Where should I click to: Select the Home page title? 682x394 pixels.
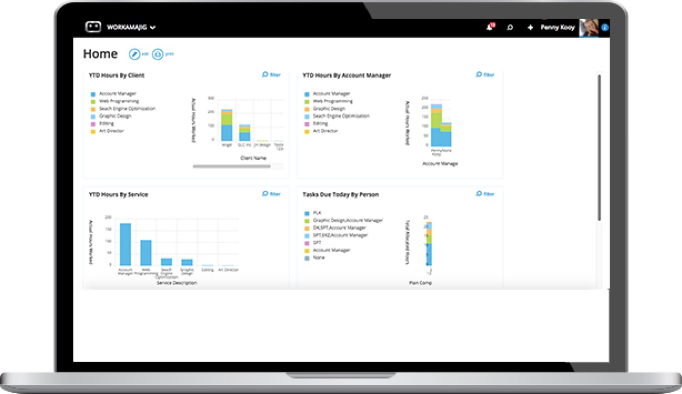pos(100,53)
